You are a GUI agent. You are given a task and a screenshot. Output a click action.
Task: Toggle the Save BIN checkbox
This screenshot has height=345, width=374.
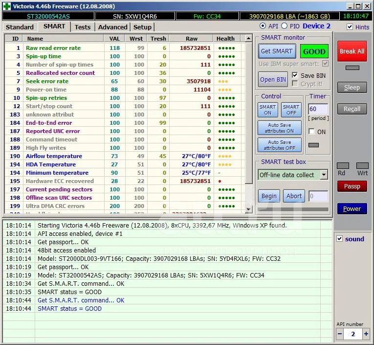coord(295,75)
